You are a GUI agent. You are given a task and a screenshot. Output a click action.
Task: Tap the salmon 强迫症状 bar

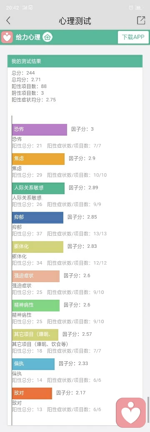[x=36, y=276]
